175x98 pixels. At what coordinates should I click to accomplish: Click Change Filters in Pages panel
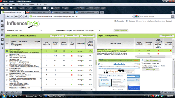point(167,36)
